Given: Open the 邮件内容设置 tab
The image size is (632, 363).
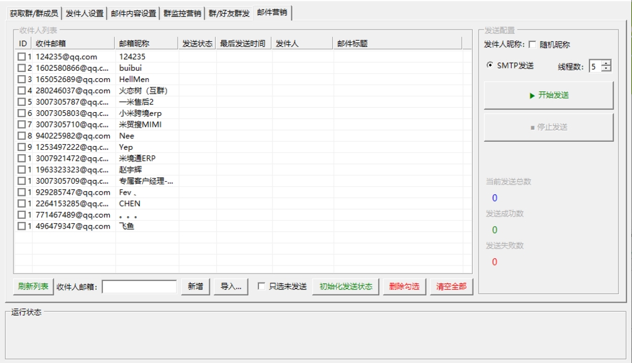Looking at the screenshot, I should click(x=133, y=14).
